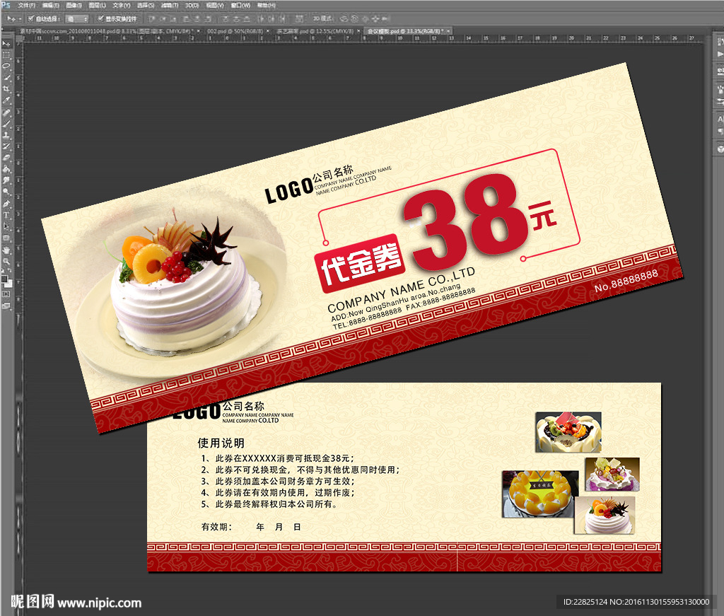The image size is (724, 616).
Task: Align vertical centers in options bar
Action: (163, 18)
